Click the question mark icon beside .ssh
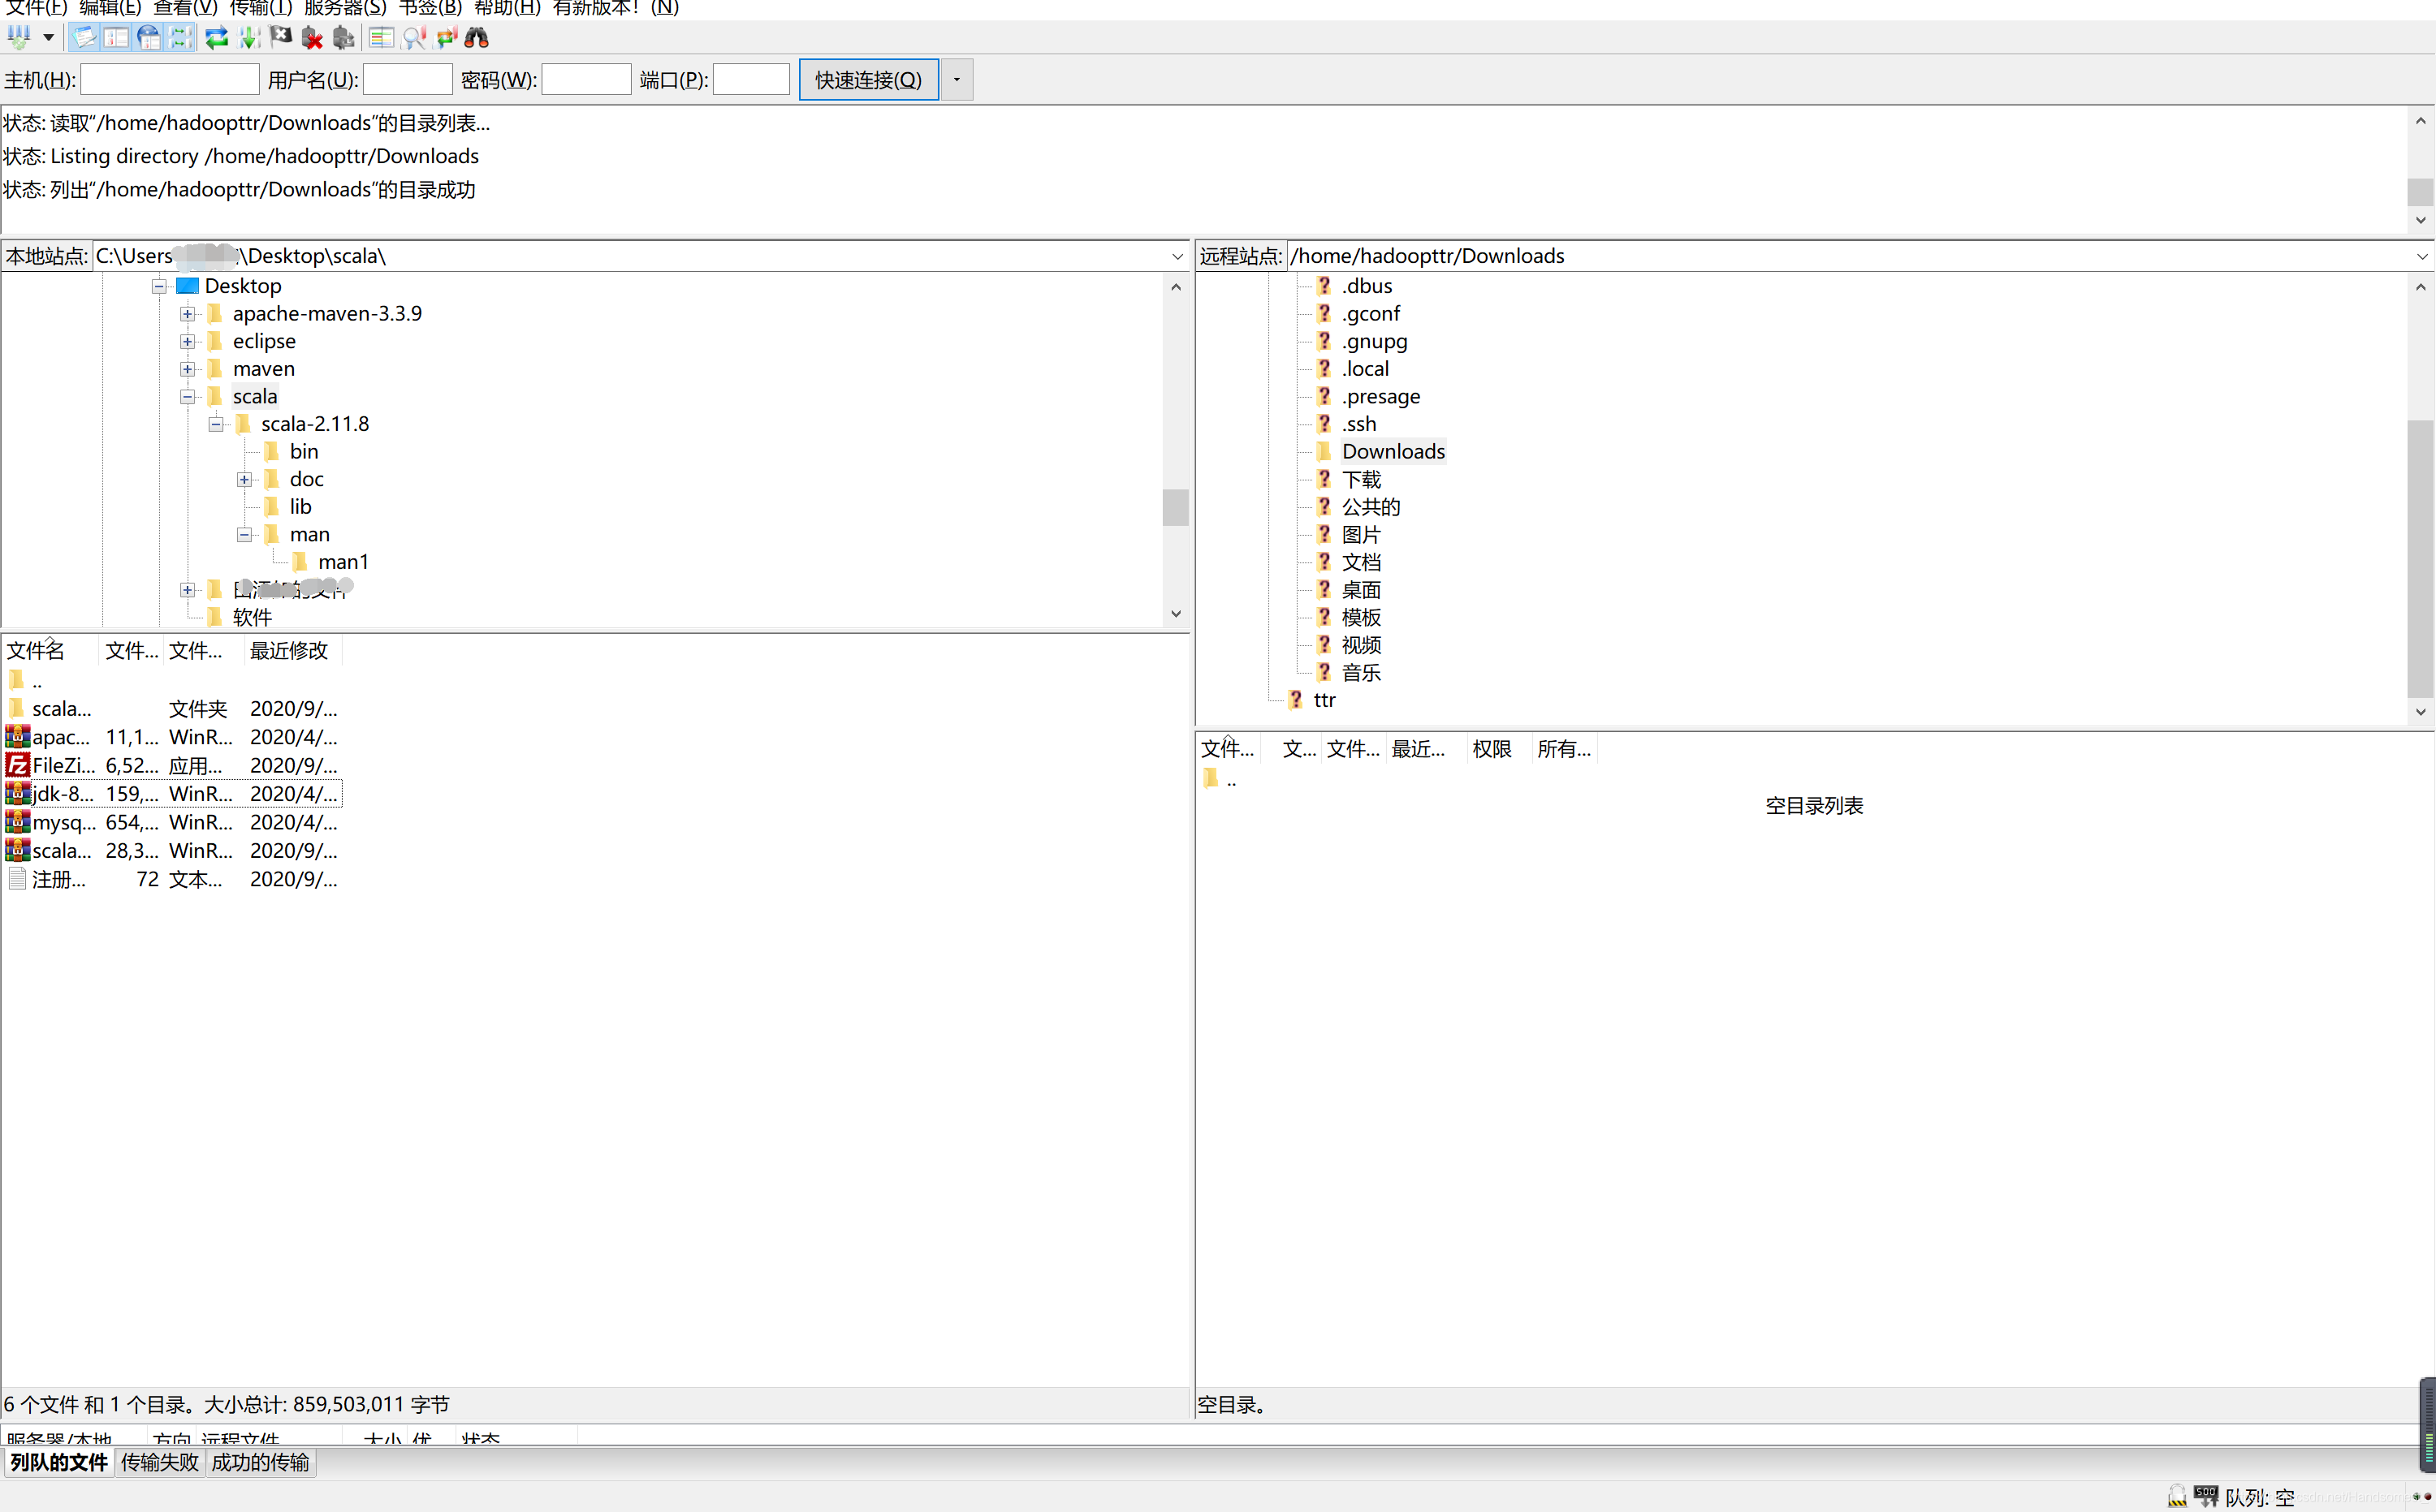2436x1512 pixels. 1324,424
